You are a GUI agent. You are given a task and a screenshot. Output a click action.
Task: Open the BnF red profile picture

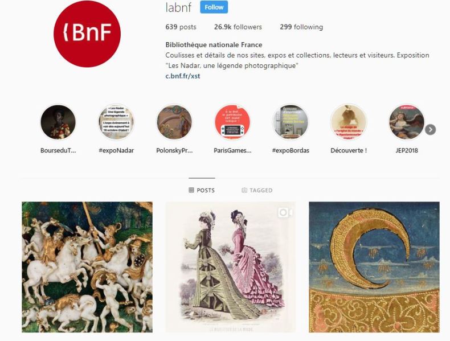(x=87, y=34)
